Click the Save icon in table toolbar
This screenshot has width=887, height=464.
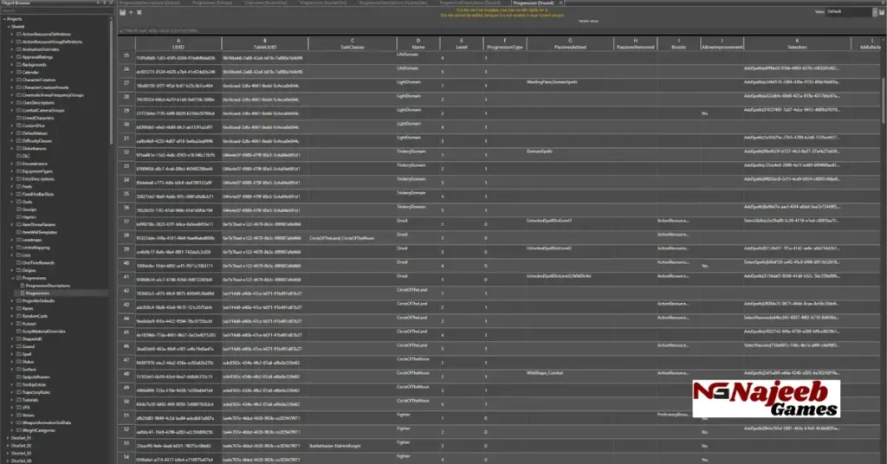(122, 12)
